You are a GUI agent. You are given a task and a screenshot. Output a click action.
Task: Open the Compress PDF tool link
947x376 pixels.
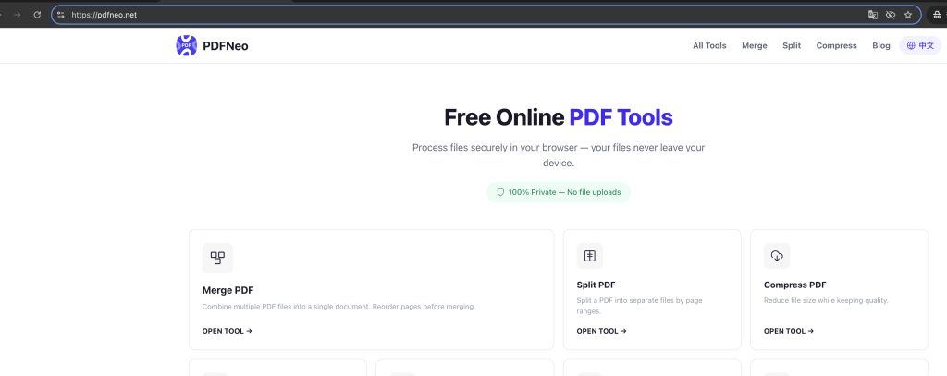[x=789, y=331]
